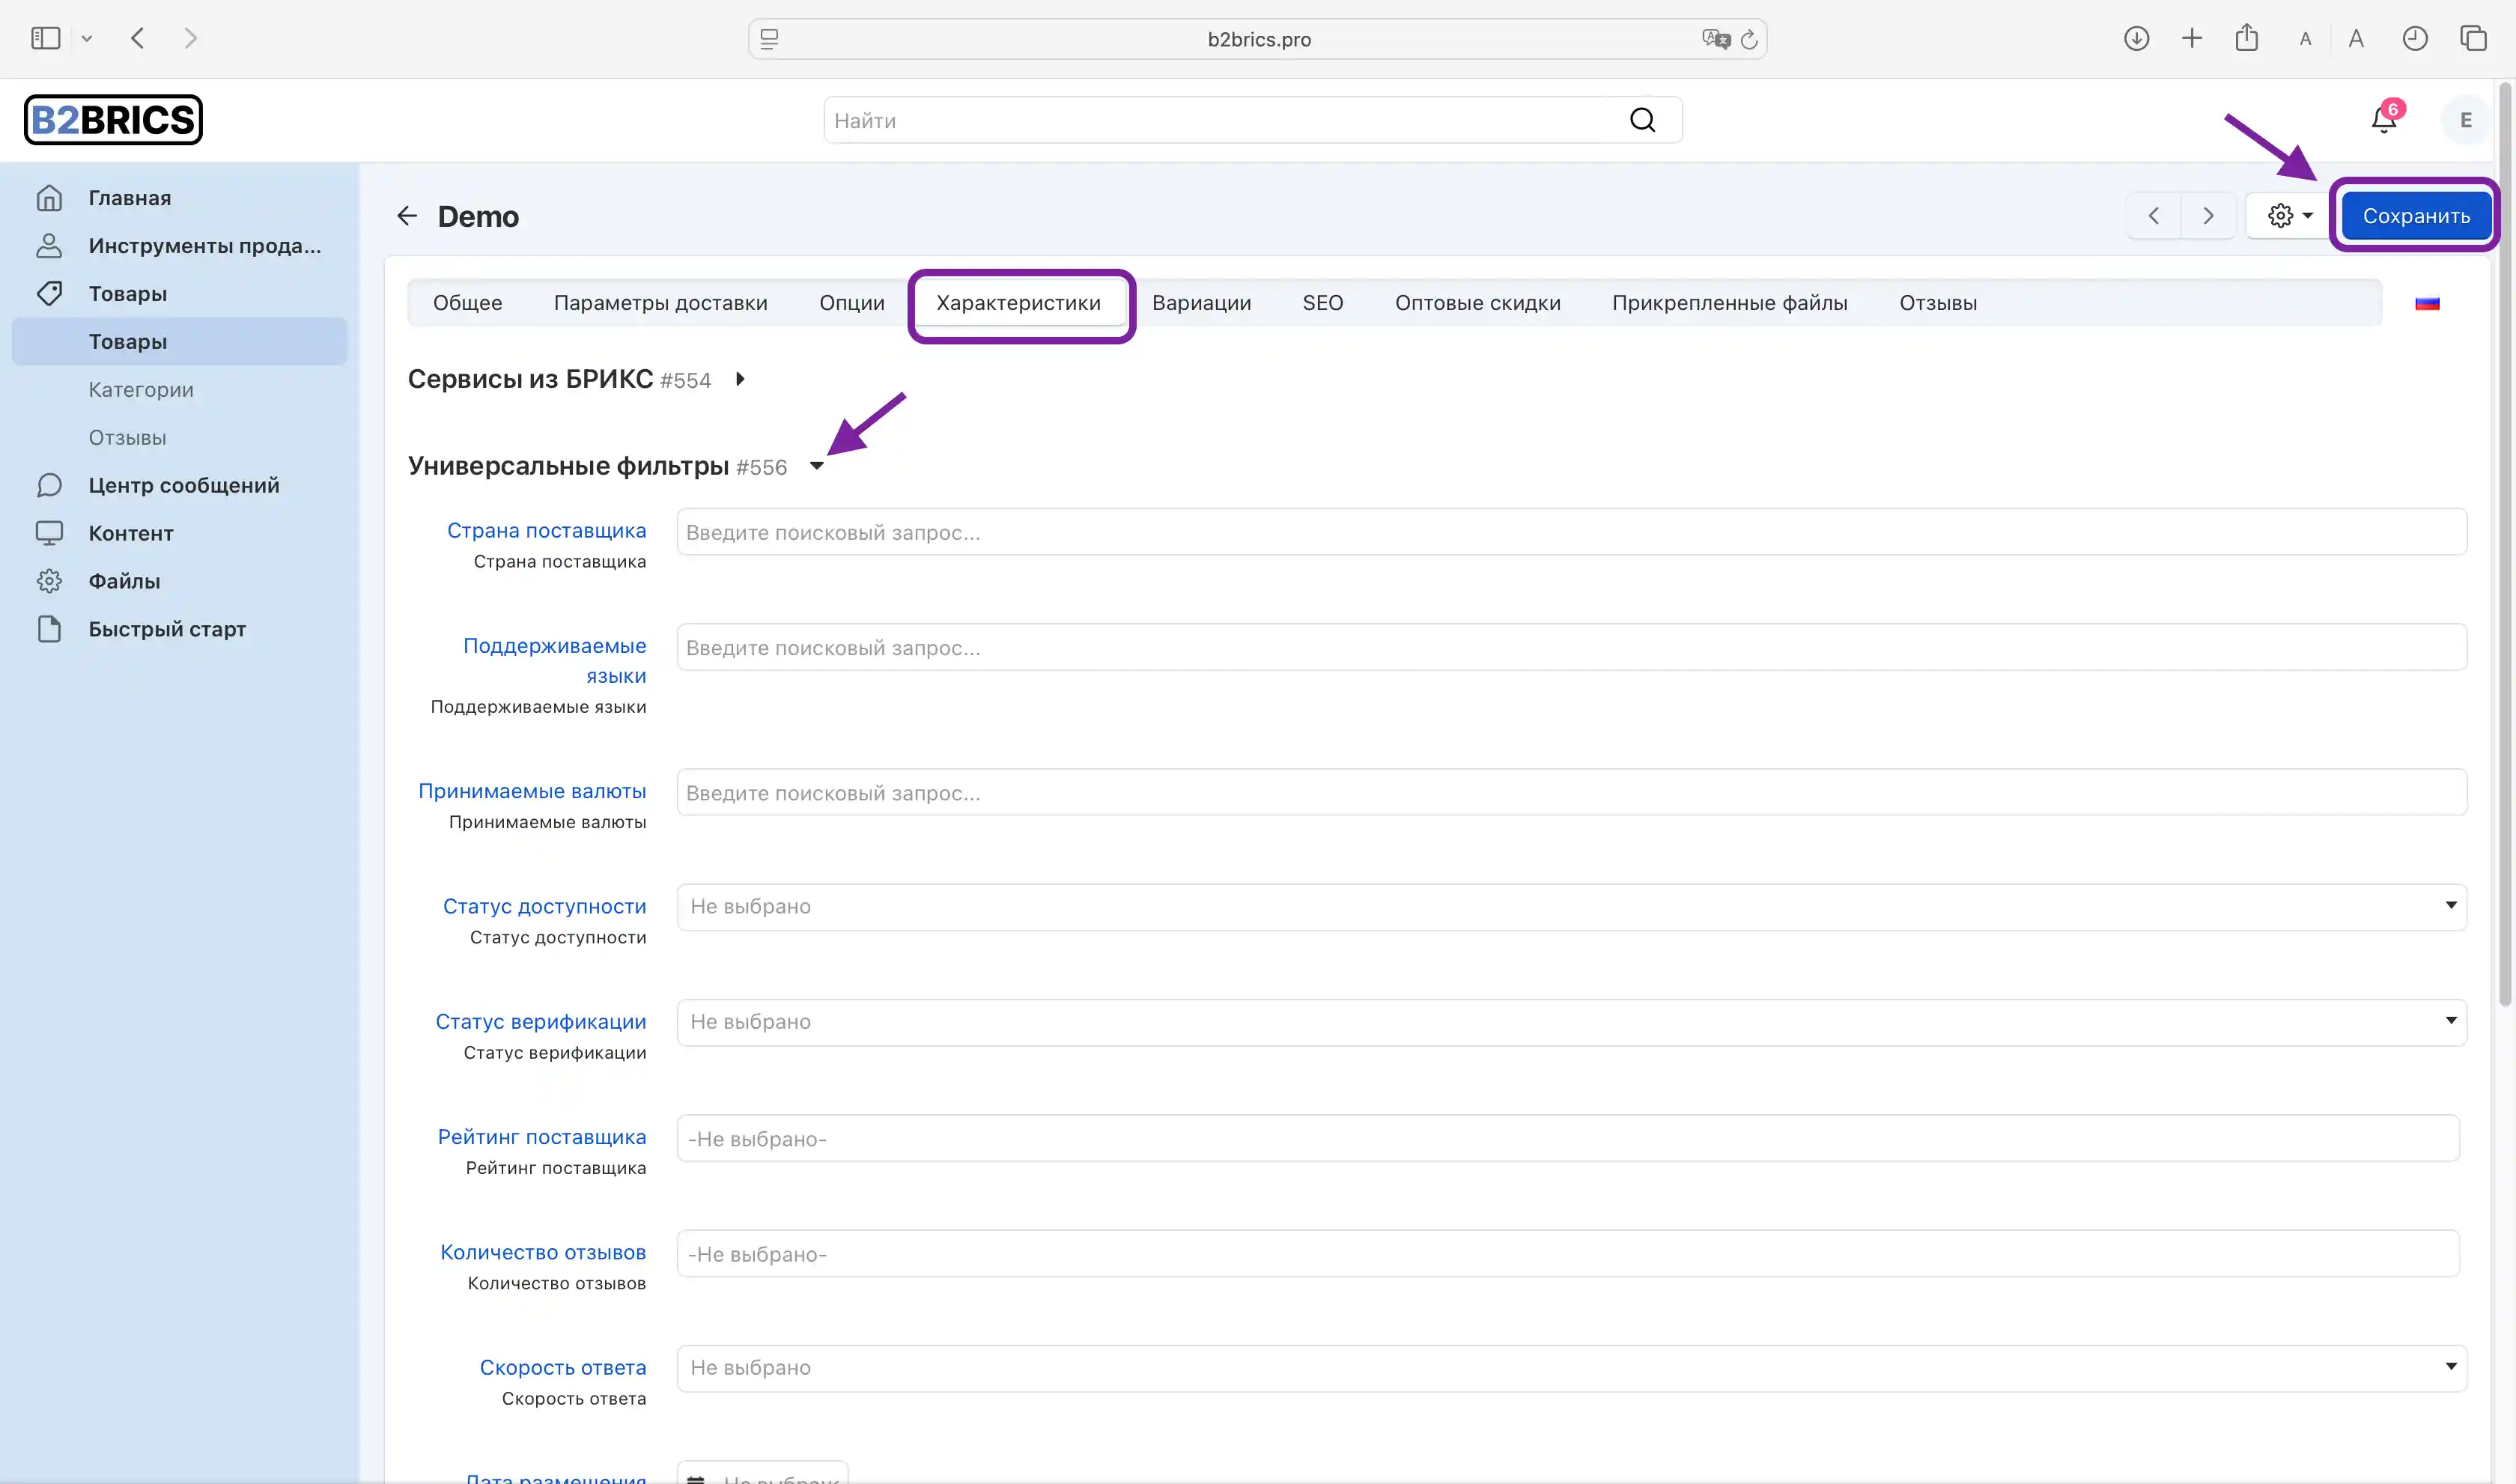Image resolution: width=2516 pixels, height=1484 pixels.
Task: Collapse Универсальные фильтры section
Action: click(816, 466)
